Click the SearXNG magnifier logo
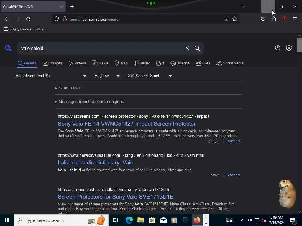The height and width of the screenshot is (226, 302). [8, 48]
